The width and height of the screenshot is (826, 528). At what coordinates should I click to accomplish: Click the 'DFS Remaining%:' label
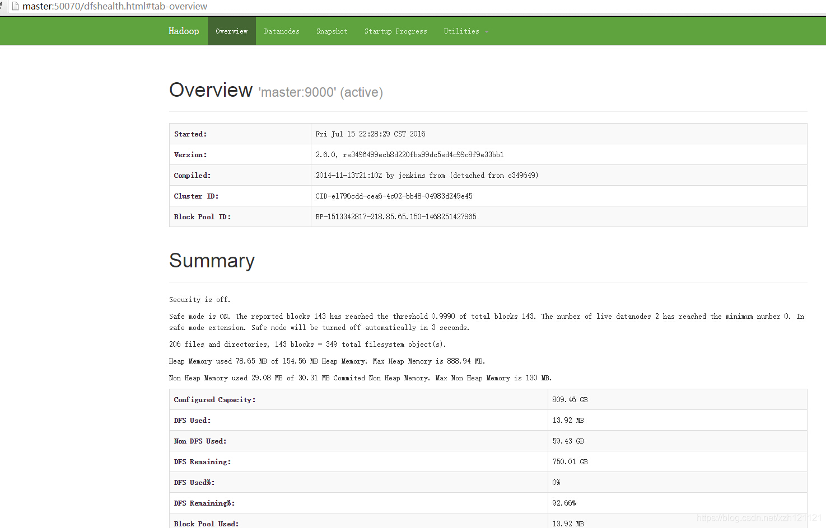point(204,503)
